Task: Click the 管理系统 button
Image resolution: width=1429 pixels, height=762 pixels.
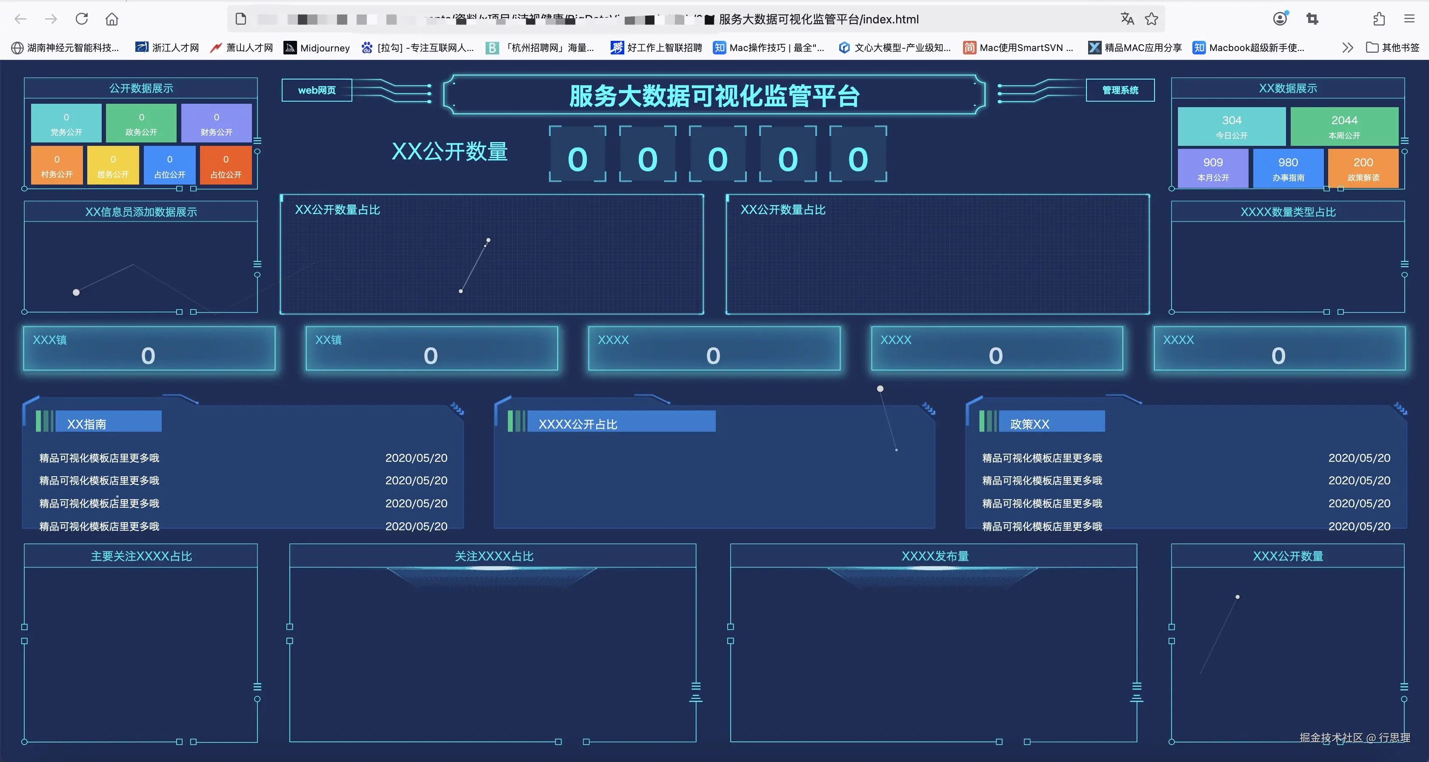Action: (1120, 90)
